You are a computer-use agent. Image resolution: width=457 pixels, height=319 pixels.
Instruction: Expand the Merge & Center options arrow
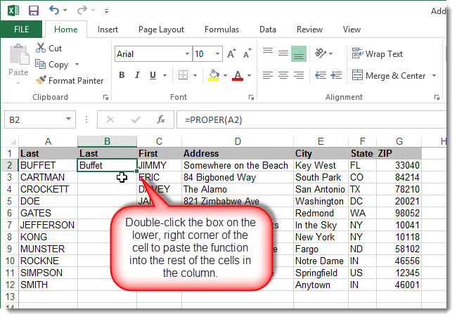[435, 75]
